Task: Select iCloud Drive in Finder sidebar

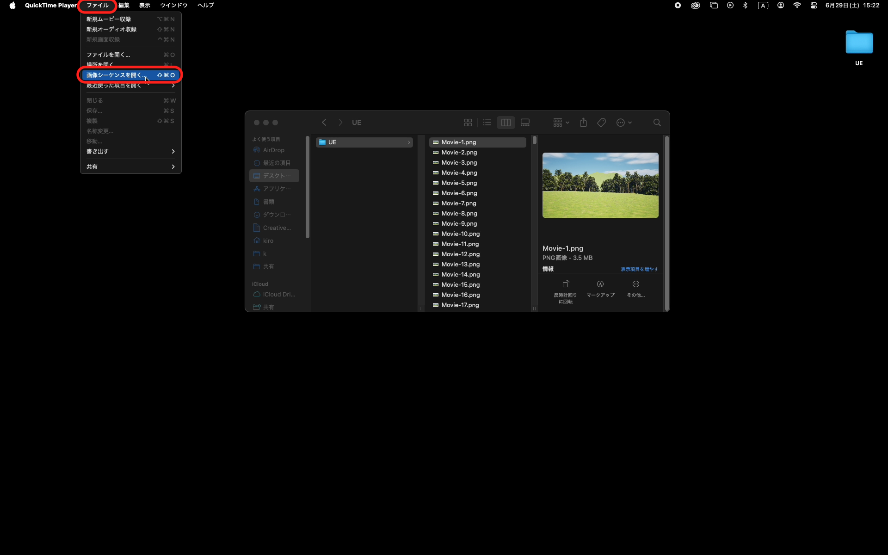Action: coord(274,294)
